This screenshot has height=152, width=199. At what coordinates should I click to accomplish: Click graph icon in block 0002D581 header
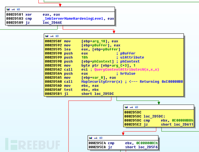13,9
